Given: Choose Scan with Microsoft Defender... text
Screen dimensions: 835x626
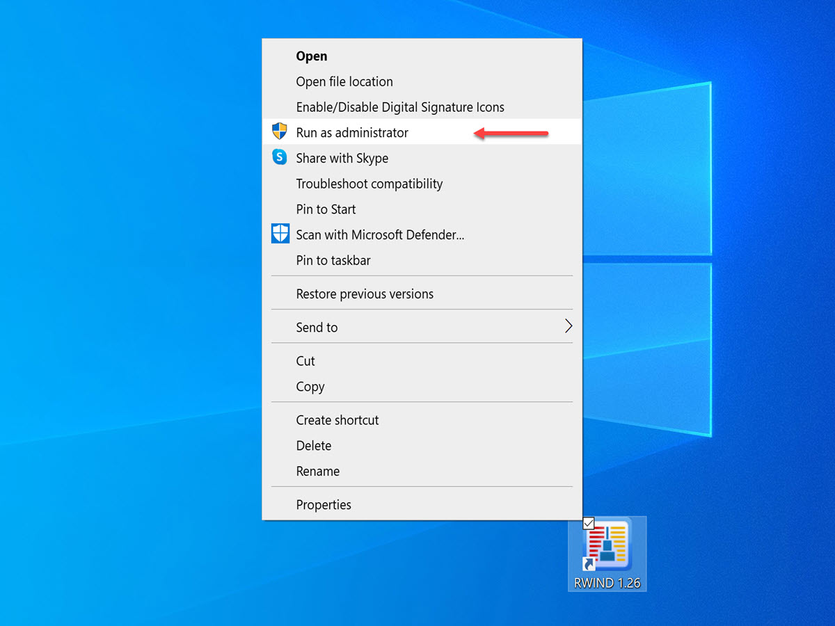Looking at the screenshot, I should click(x=381, y=235).
